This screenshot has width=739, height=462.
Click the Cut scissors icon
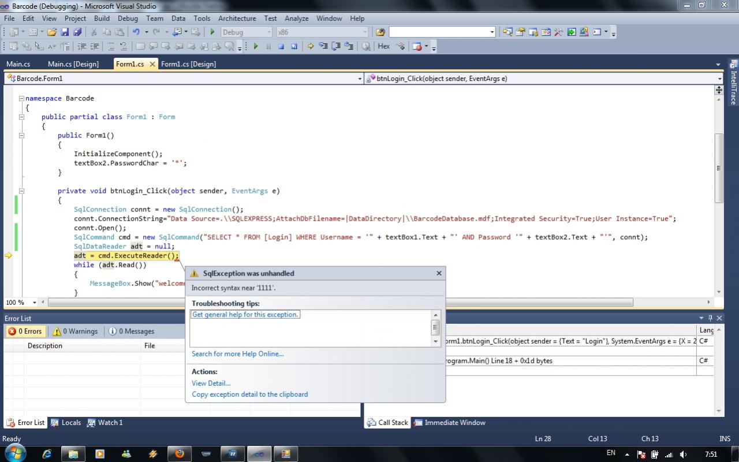click(94, 32)
